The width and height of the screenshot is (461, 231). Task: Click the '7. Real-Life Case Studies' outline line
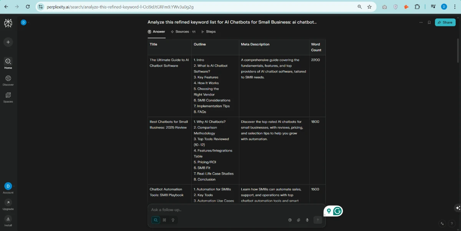point(214,173)
